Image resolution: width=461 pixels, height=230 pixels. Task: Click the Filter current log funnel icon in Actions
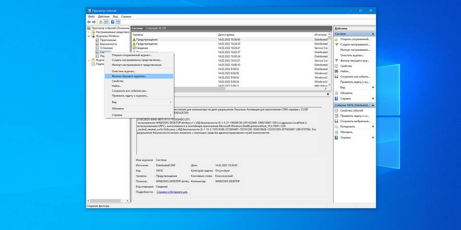[336, 60]
